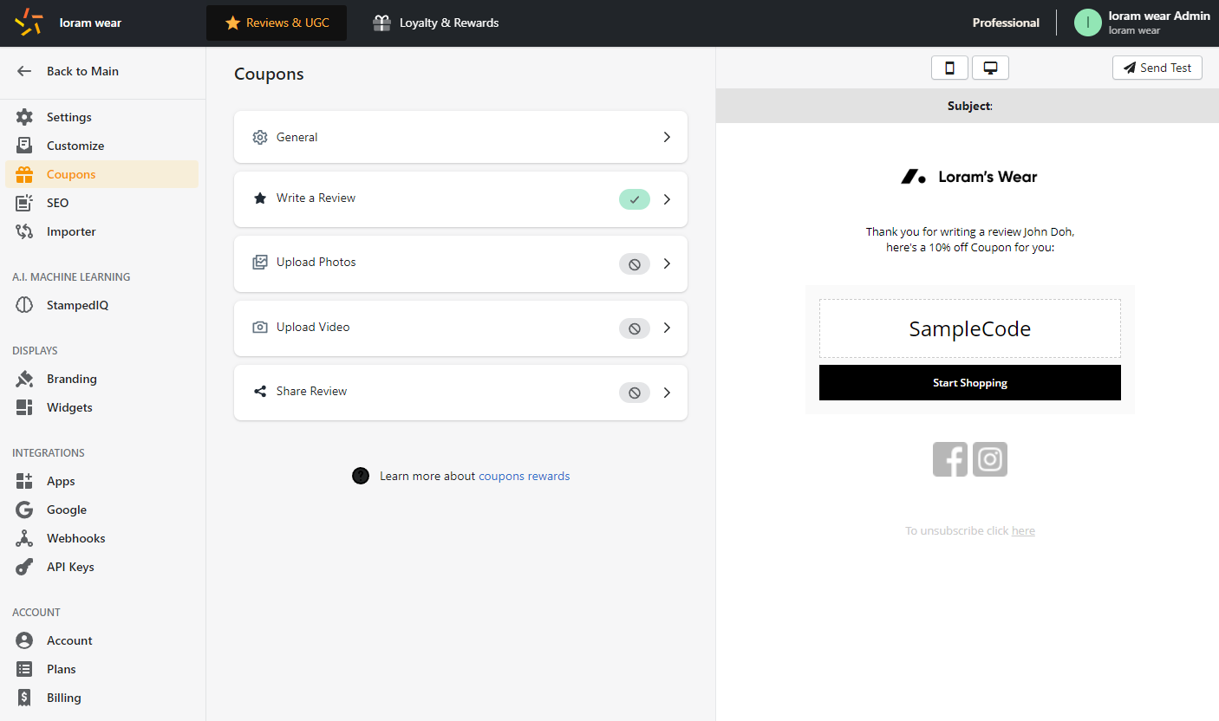Click the Send Test button
This screenshot has width=1219, height=721.
1157,68
